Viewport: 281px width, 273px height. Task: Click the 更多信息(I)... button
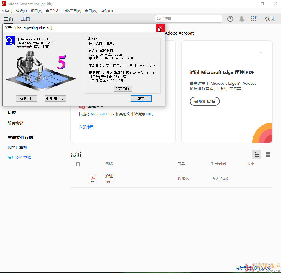55,98
